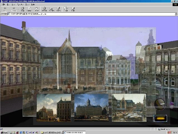
Task: Click inside the address bar field
Action: click(93, 14)
